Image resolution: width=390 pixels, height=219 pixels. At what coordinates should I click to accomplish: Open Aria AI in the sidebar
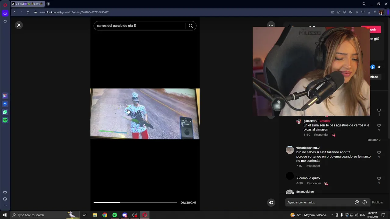click(5, 96)
